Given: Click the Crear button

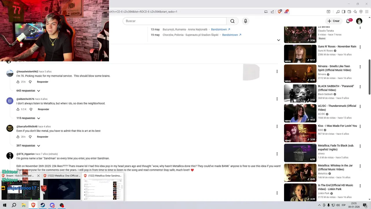Looking at the screenshot, I should (333, 21).
